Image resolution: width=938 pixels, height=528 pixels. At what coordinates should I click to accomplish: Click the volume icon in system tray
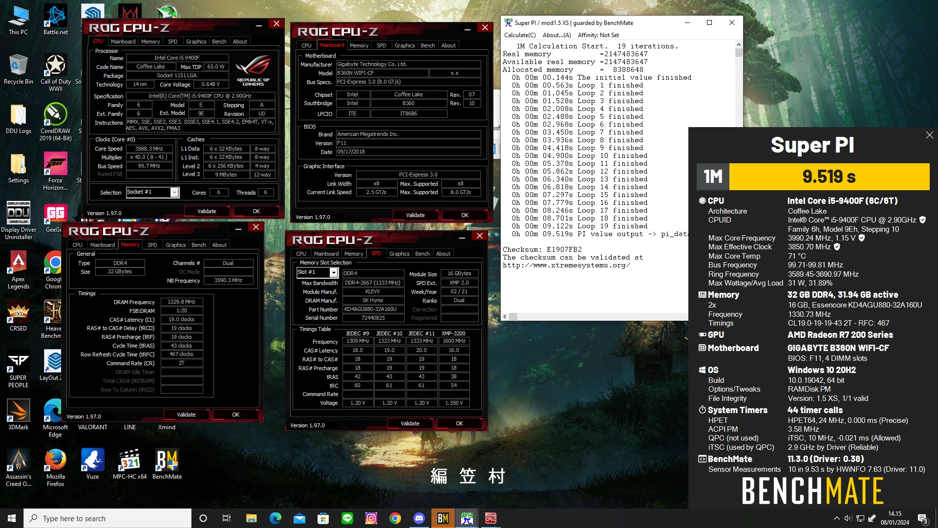coord(848,518)
